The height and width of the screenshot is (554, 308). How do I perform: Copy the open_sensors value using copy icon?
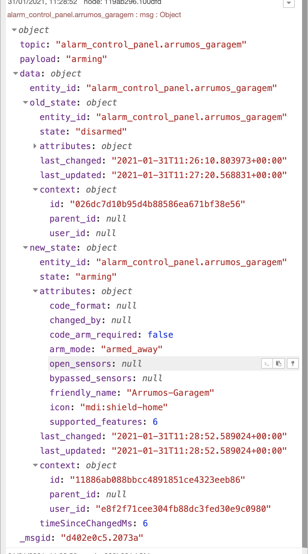(279, 363)
